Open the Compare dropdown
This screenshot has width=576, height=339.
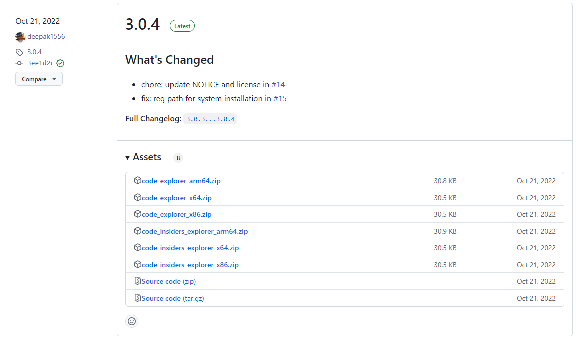39,79
